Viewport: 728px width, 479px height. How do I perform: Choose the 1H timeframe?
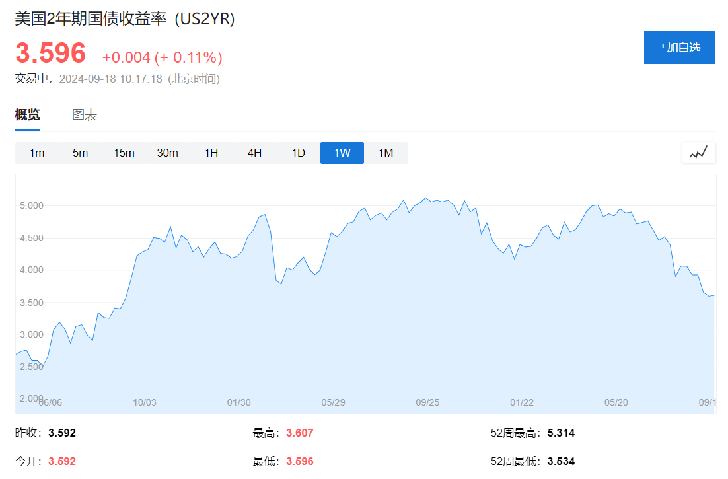pyautogui.click(x=211, y=153)
